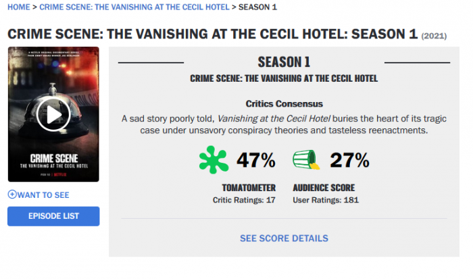
Task: Click the spilled popcorn audience icon
Action: pos(305,160)
